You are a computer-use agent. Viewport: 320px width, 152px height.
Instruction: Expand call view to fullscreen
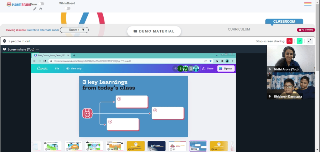(x=309, y=41)
